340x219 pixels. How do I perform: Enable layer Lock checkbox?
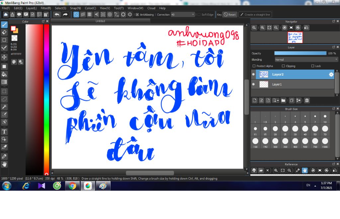(x=313, y=66)
